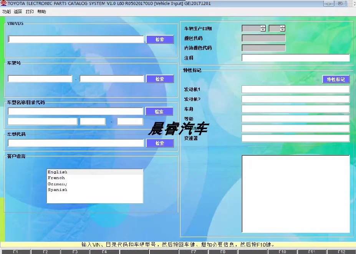Click the 车型名称/目录代码 top input field
The height and width of the screenshot is (254, 356).
pos(75,111)
